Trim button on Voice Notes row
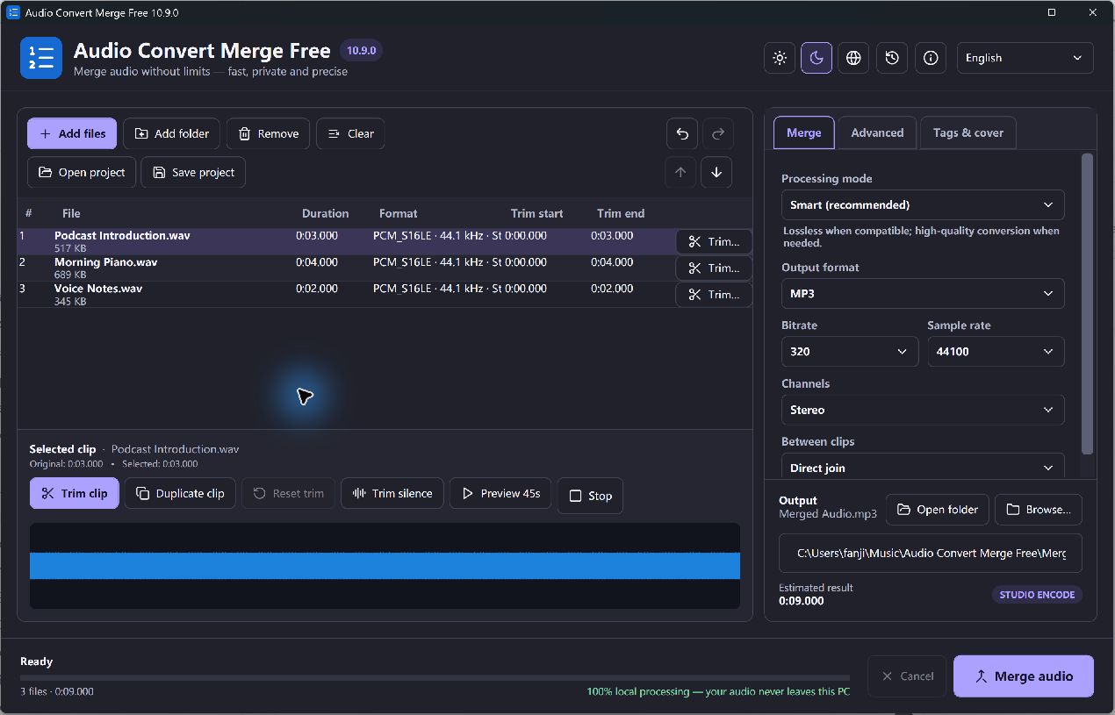The width and height of the screenshot is (1115, 715). pyautogui.click(x=714, y=294)
